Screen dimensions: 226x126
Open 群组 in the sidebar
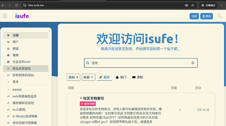click(x=26, y=49)
